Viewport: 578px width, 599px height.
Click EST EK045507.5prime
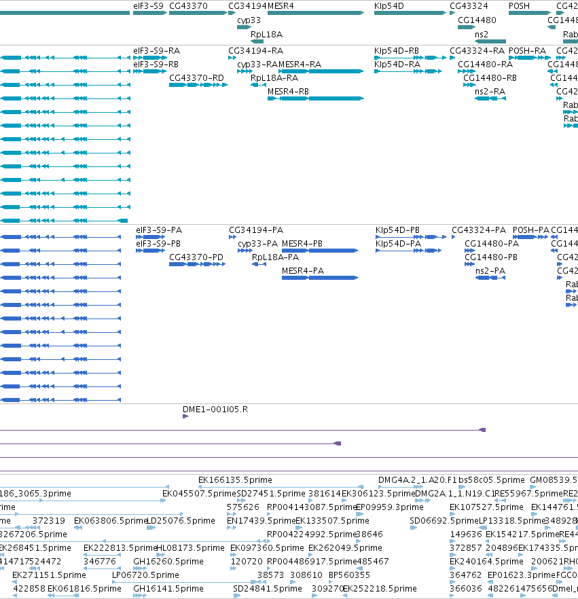click(x=200, y=494)
